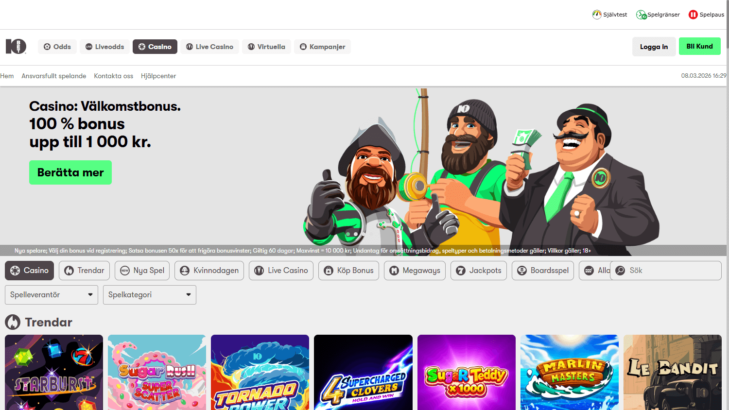
Task: Click the Berätta mer bonus button
Action: point(70,172)
